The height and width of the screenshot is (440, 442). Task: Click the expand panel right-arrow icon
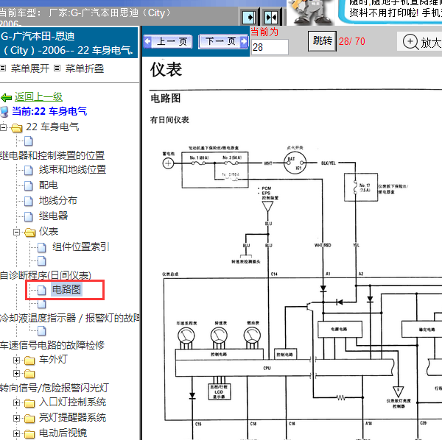pyautogui.click(x=249, y=18)
